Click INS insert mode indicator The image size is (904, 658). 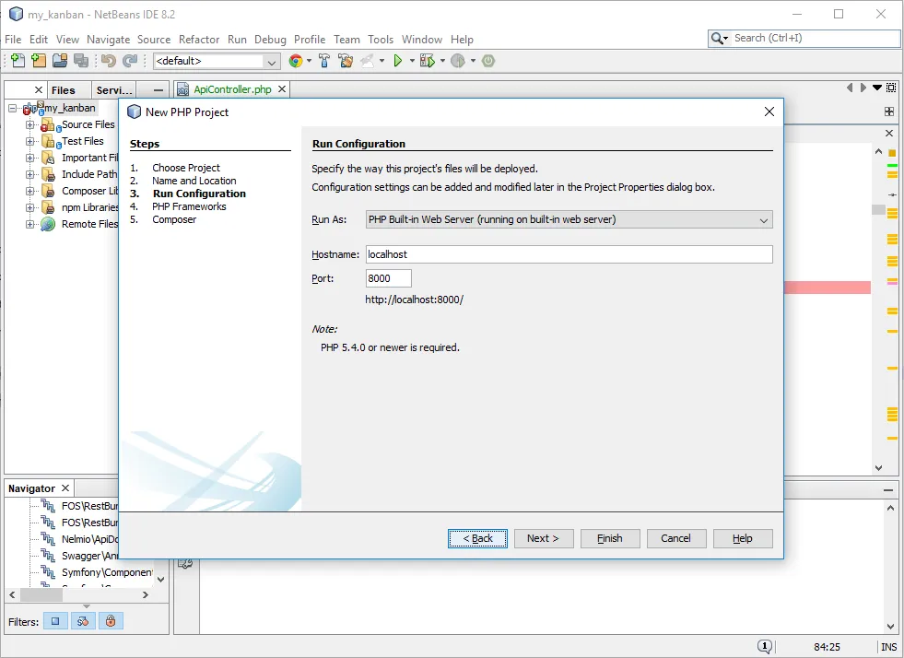pos(889,647)
